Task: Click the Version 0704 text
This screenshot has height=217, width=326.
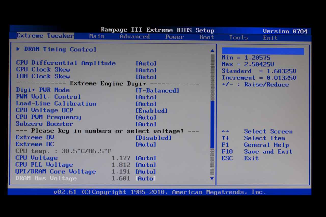Action: (285, 31)
